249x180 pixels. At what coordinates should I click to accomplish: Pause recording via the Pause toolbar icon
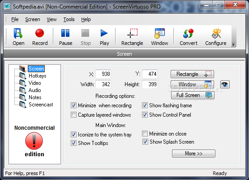65,37
